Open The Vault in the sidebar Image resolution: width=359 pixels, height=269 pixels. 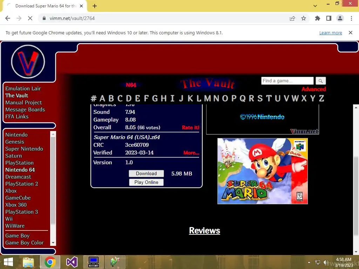(x=17, y=96)
